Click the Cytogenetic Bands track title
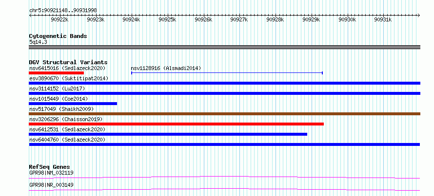 [x=58, y=36]
